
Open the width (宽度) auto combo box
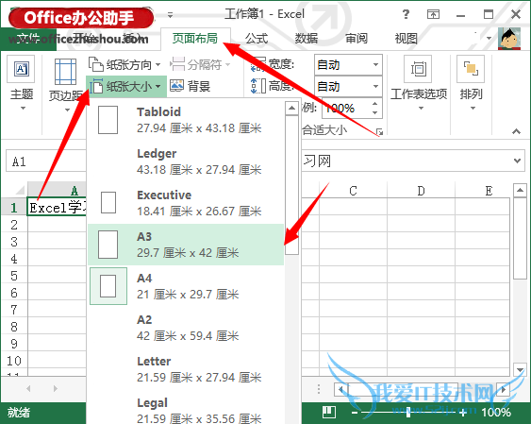coord(348,64)
